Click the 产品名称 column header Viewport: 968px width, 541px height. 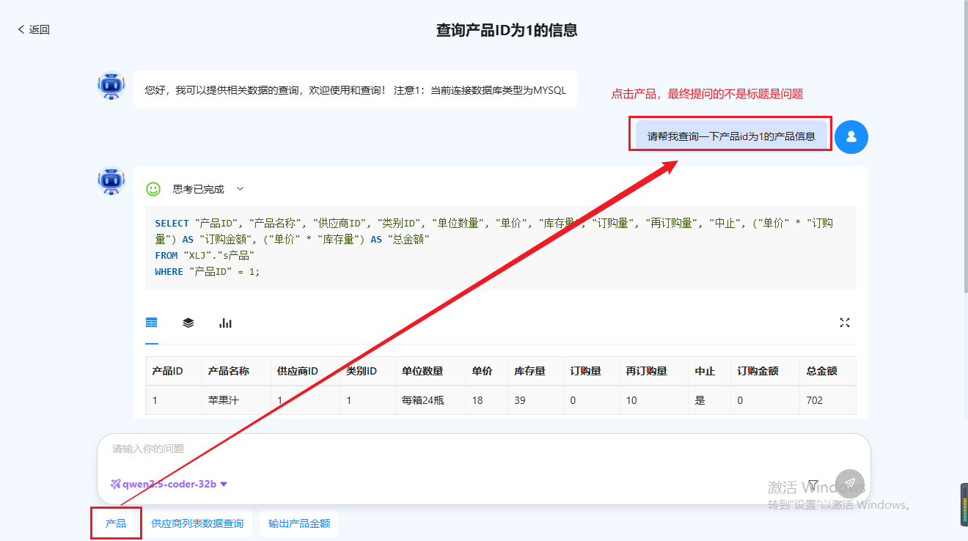coord(229,371)
